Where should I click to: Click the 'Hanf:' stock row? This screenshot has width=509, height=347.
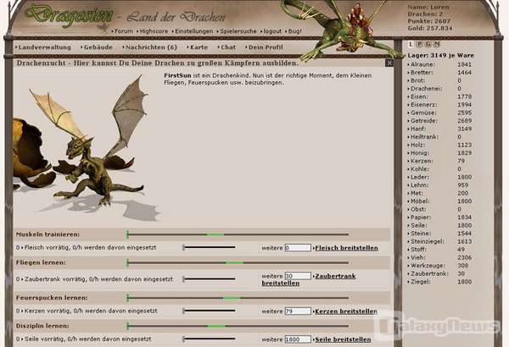[x=439, y=129]
